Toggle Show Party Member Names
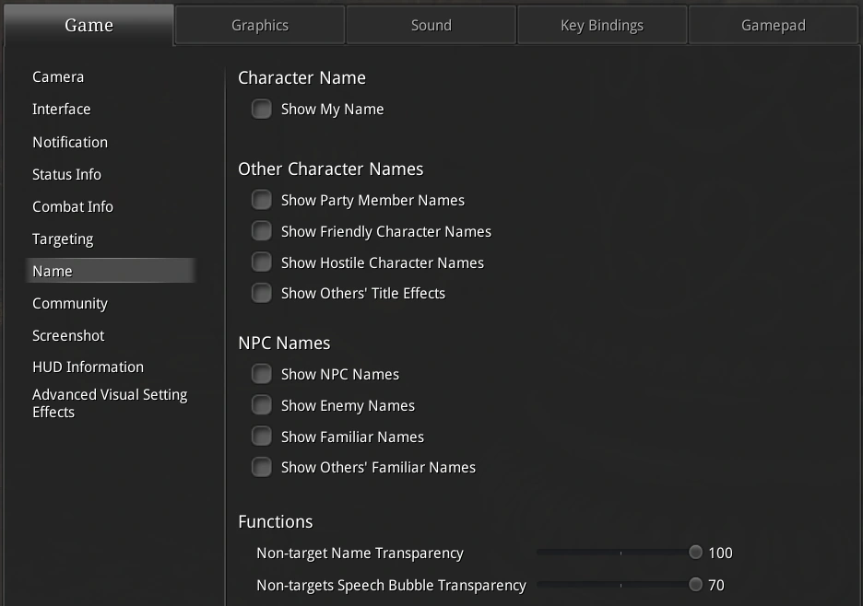The height and width of the screenshot is (606, 863). pos(263,201)
